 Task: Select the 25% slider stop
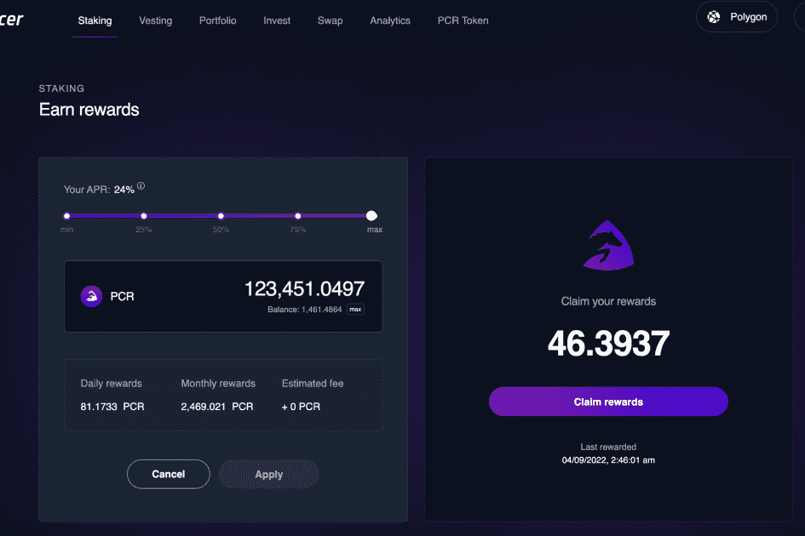(144, 216)
